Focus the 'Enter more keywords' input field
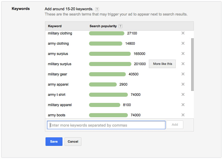The height and width of the screenshot is (159, 223). pos(106,125)
